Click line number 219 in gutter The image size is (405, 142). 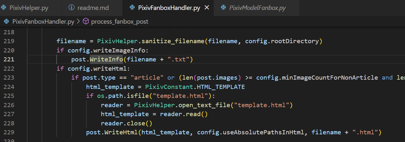[x=9, y=41]
